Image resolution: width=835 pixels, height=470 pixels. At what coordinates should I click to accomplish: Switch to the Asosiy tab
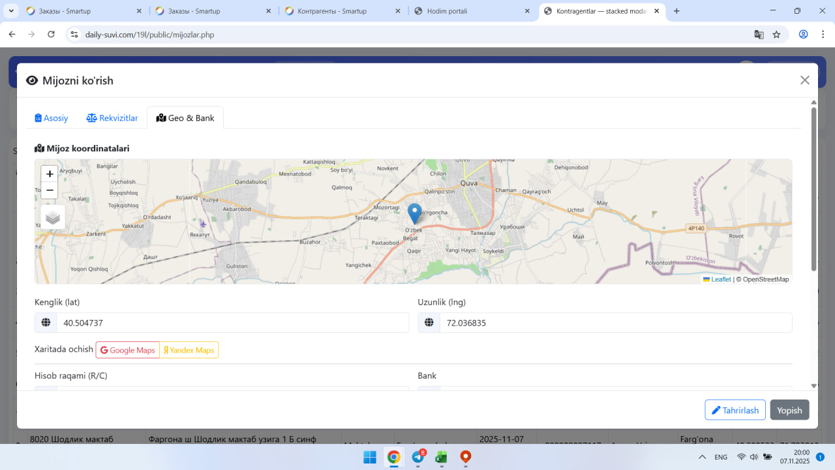click(x=52, y=118)
